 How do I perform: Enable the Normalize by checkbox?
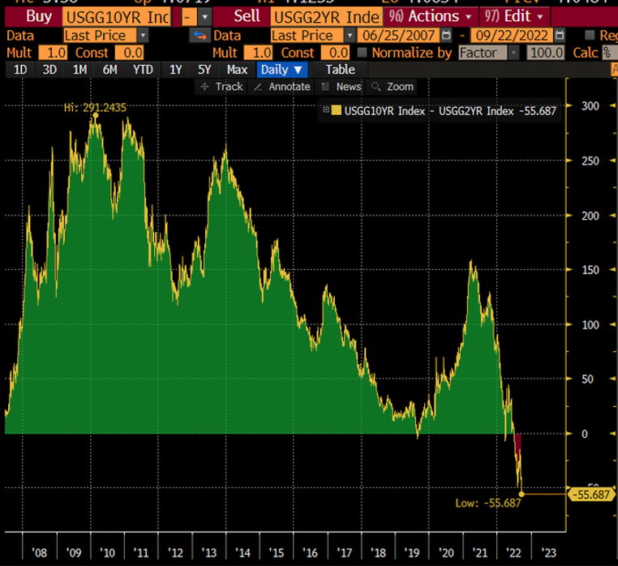[362, 53]
